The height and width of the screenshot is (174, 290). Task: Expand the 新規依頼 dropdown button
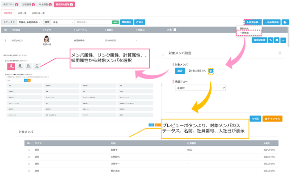(252, 22)
